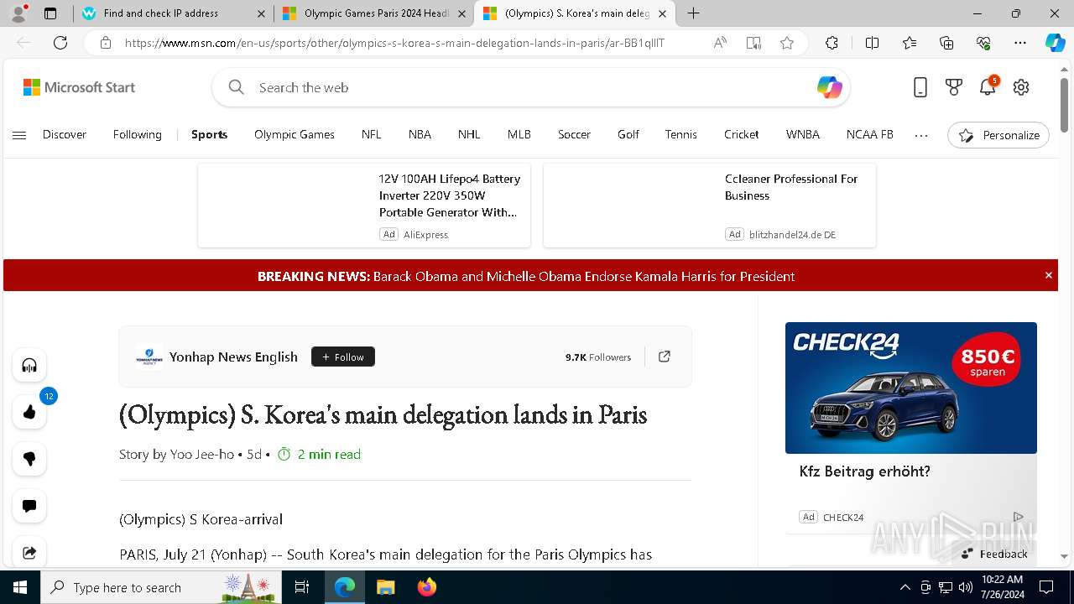This screenshot has width=1074, height=604.
Task: Open Ccleaner Professional ad
Action: click(710, 206)
